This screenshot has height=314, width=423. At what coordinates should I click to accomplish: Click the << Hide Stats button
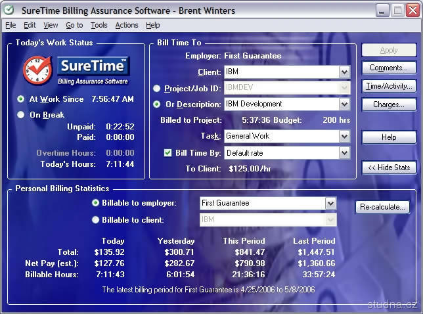pyautogui.click(x=389, y=168)
